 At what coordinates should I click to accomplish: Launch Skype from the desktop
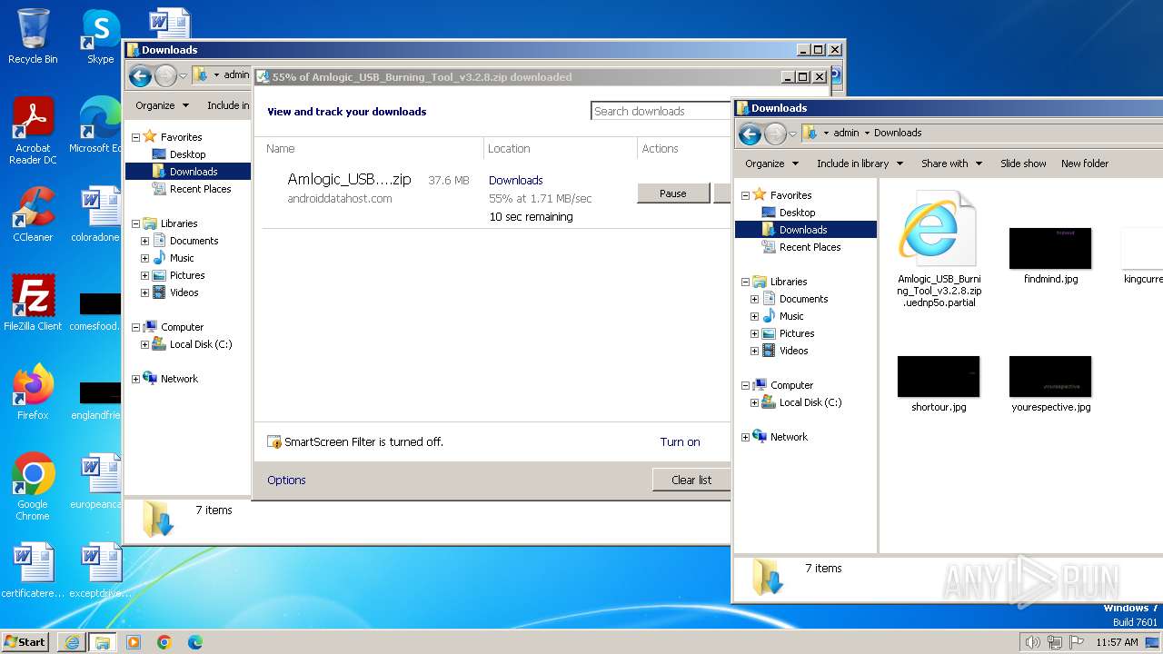(x=100, y=36)
